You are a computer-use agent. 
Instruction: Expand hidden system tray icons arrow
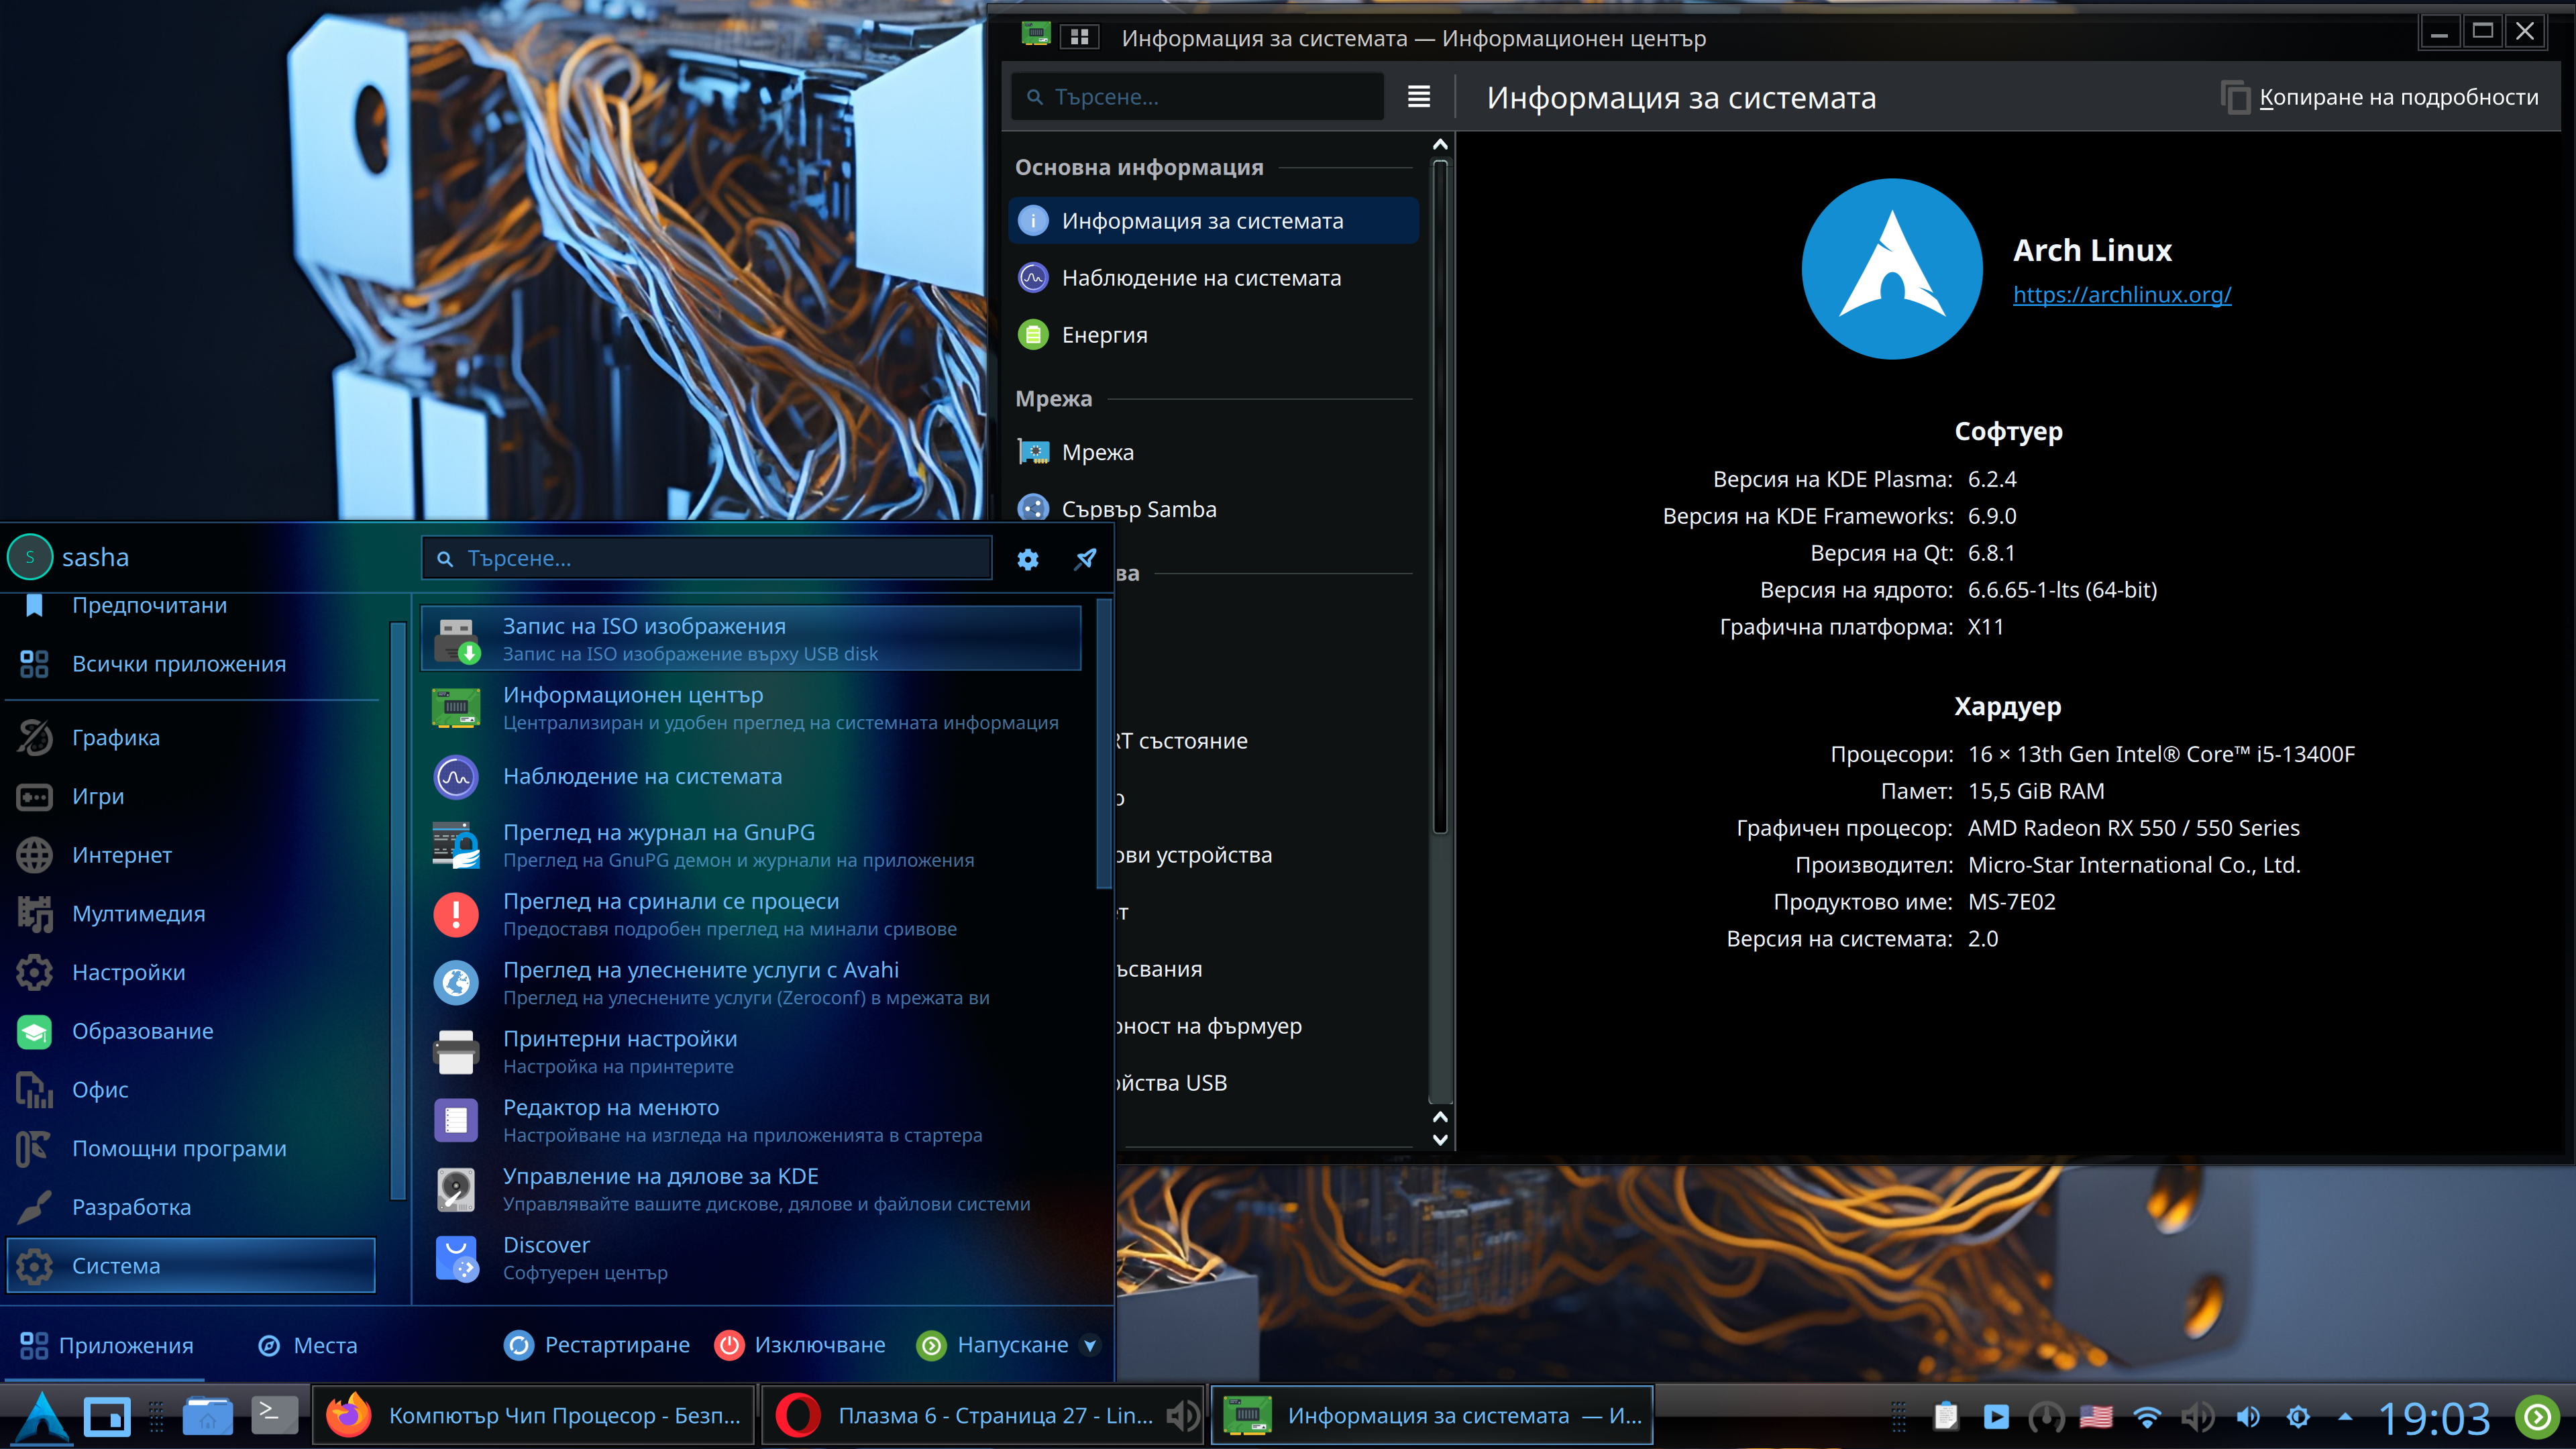[x=2345, y=1416]
